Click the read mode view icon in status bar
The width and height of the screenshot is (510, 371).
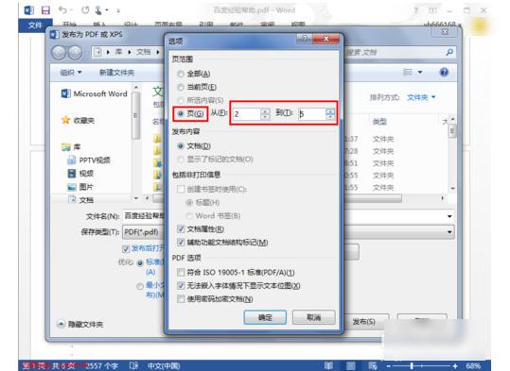(328, 365)
